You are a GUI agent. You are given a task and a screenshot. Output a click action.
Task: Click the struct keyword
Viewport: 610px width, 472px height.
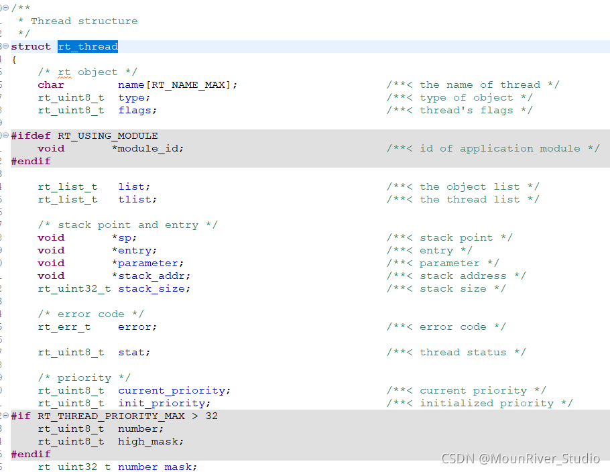31,47
